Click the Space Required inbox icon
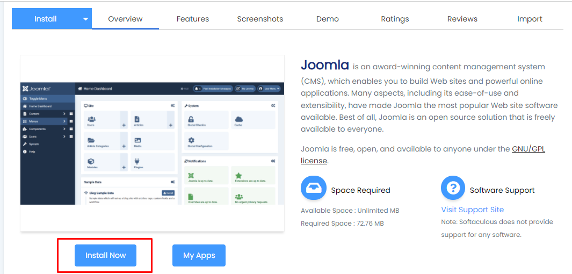Viewport: 572px width, 274px height. tap(313, 188)
